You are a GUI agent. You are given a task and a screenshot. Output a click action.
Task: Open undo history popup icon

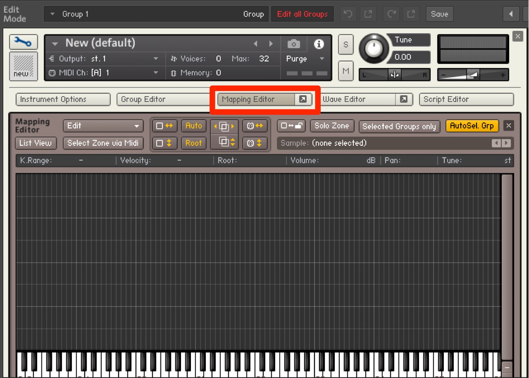pos(368,14)
